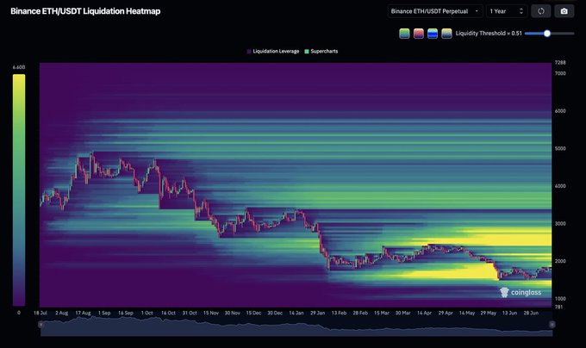Click the 14 Apr date axis label
The height and width of the screenshot is (348, 586).
(424, 313)
